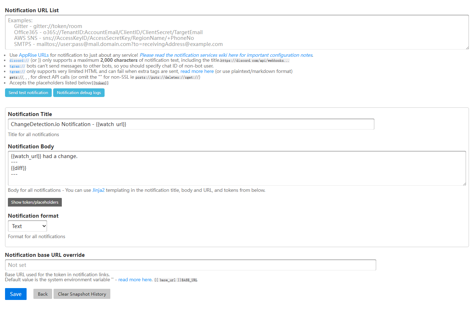The height and width of the screenshot is (310, 474).
Task: Open the Jinja2 templating link
Action: (98, 190)
